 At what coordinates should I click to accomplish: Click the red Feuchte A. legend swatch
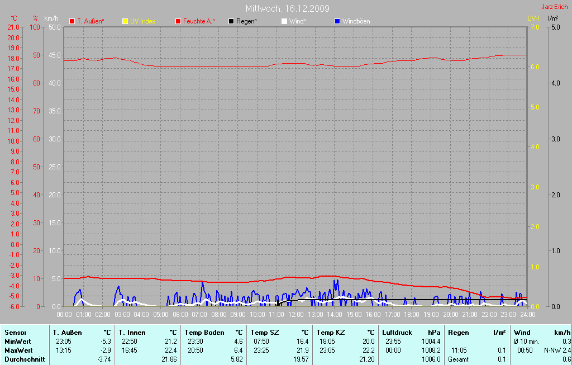[178, 21]
